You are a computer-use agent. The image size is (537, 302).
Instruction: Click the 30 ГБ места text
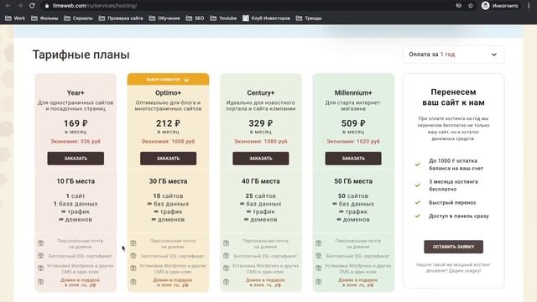168,181
